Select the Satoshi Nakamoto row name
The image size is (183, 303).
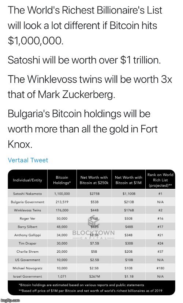click(27, 194)
